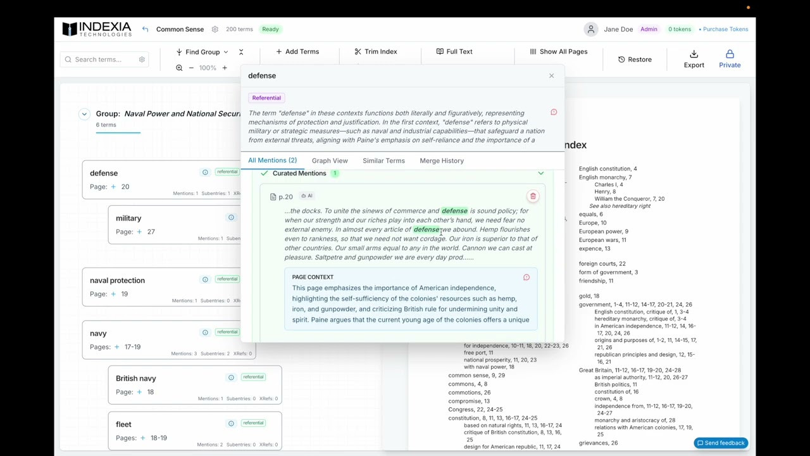The height and width of the screenshot is (456, 810).
Task: Click the Restore button
Action: [x=635, y=60]
